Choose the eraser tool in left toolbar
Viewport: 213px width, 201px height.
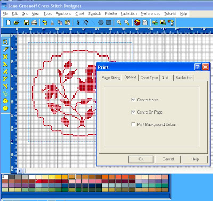pyautogui.click(x=5, y=50)
